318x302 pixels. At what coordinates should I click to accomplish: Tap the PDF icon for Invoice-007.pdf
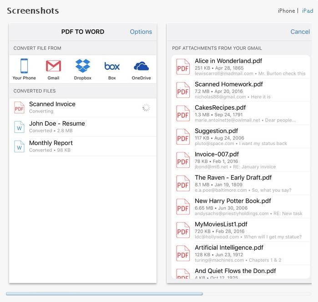(183, 160)
